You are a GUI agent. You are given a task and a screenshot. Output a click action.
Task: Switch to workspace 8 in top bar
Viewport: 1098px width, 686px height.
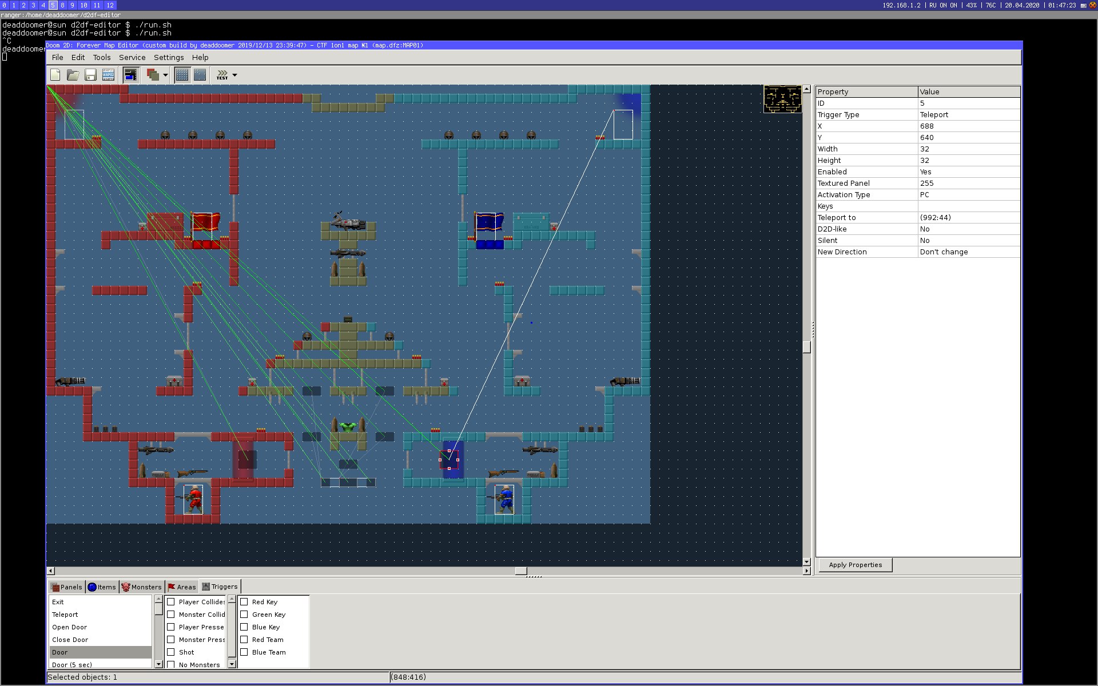pos(62,5)
